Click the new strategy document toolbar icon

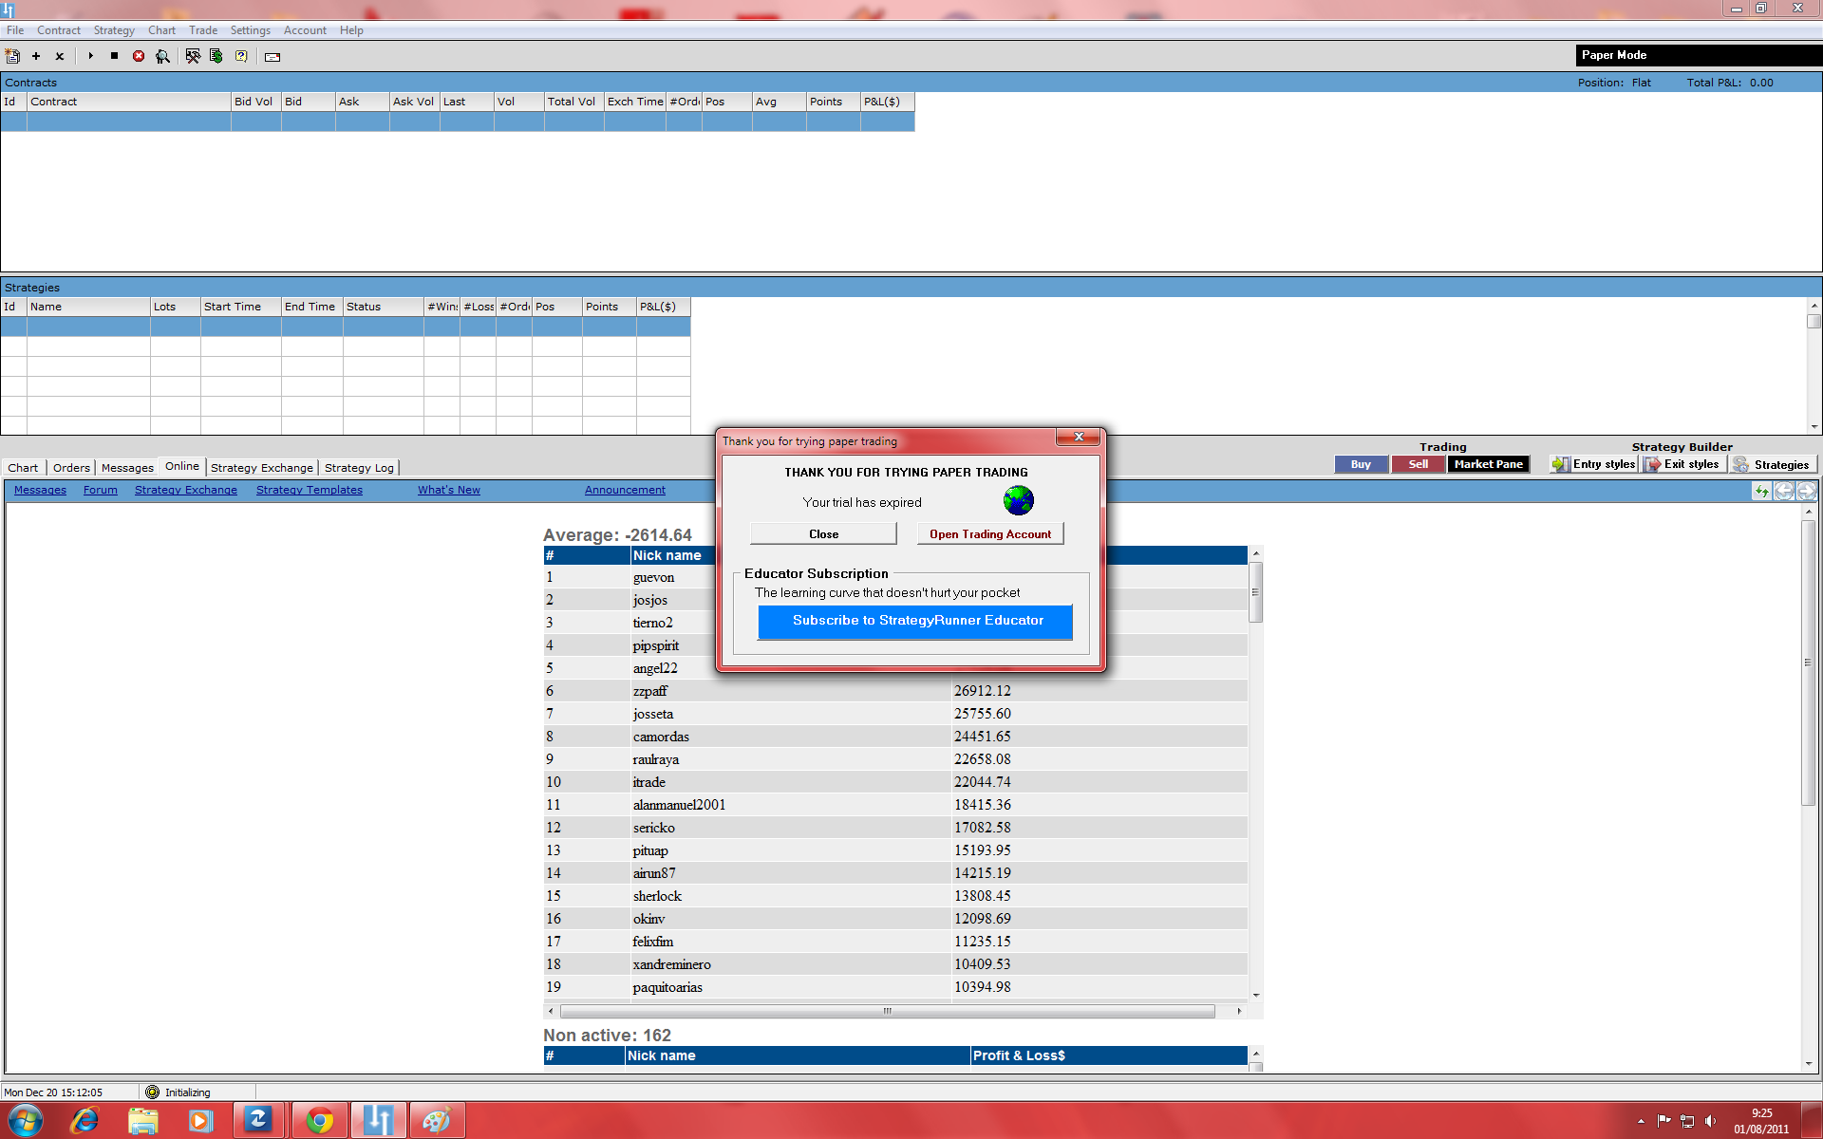(12, 56)
